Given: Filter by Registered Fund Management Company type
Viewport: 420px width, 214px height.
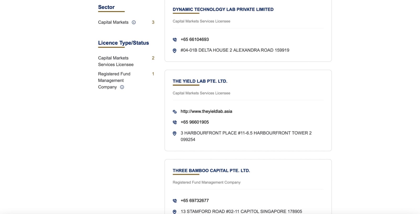Looking at the screenshot, I should click(114, 81).
